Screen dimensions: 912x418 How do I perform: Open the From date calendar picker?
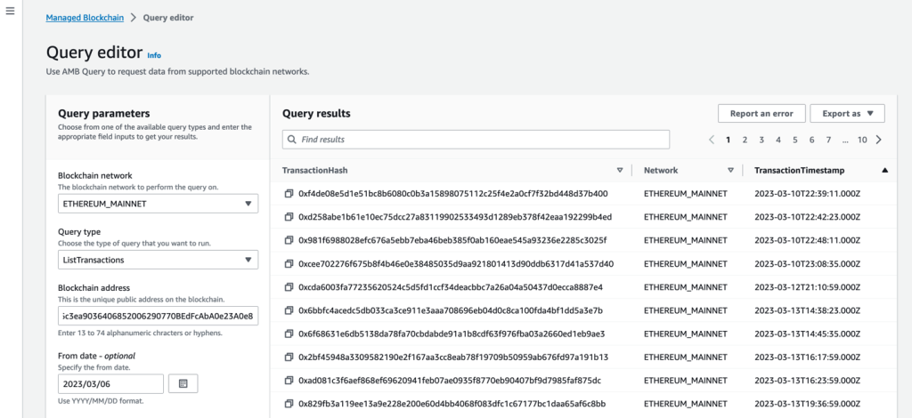[183, 383]
